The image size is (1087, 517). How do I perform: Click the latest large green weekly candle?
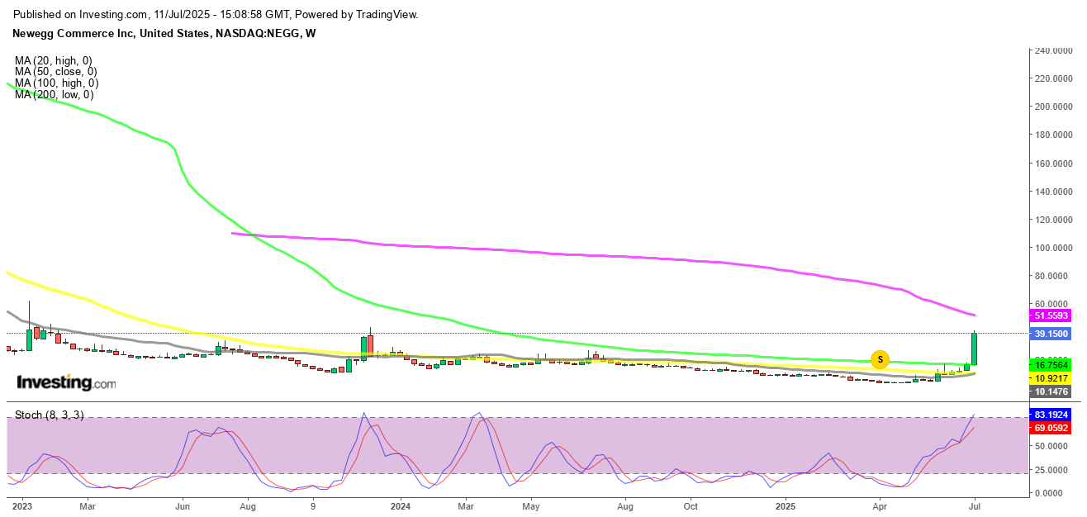(975, 349)
